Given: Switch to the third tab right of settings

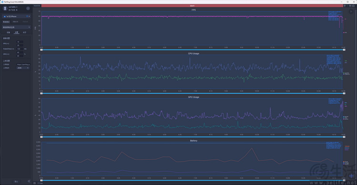Looking at the screenshot, I should pos(25,32).
